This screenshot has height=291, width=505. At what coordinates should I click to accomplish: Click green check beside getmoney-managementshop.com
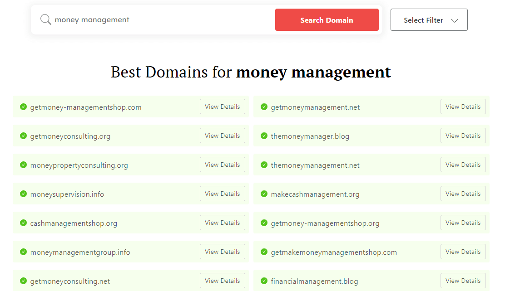(23, 107)
